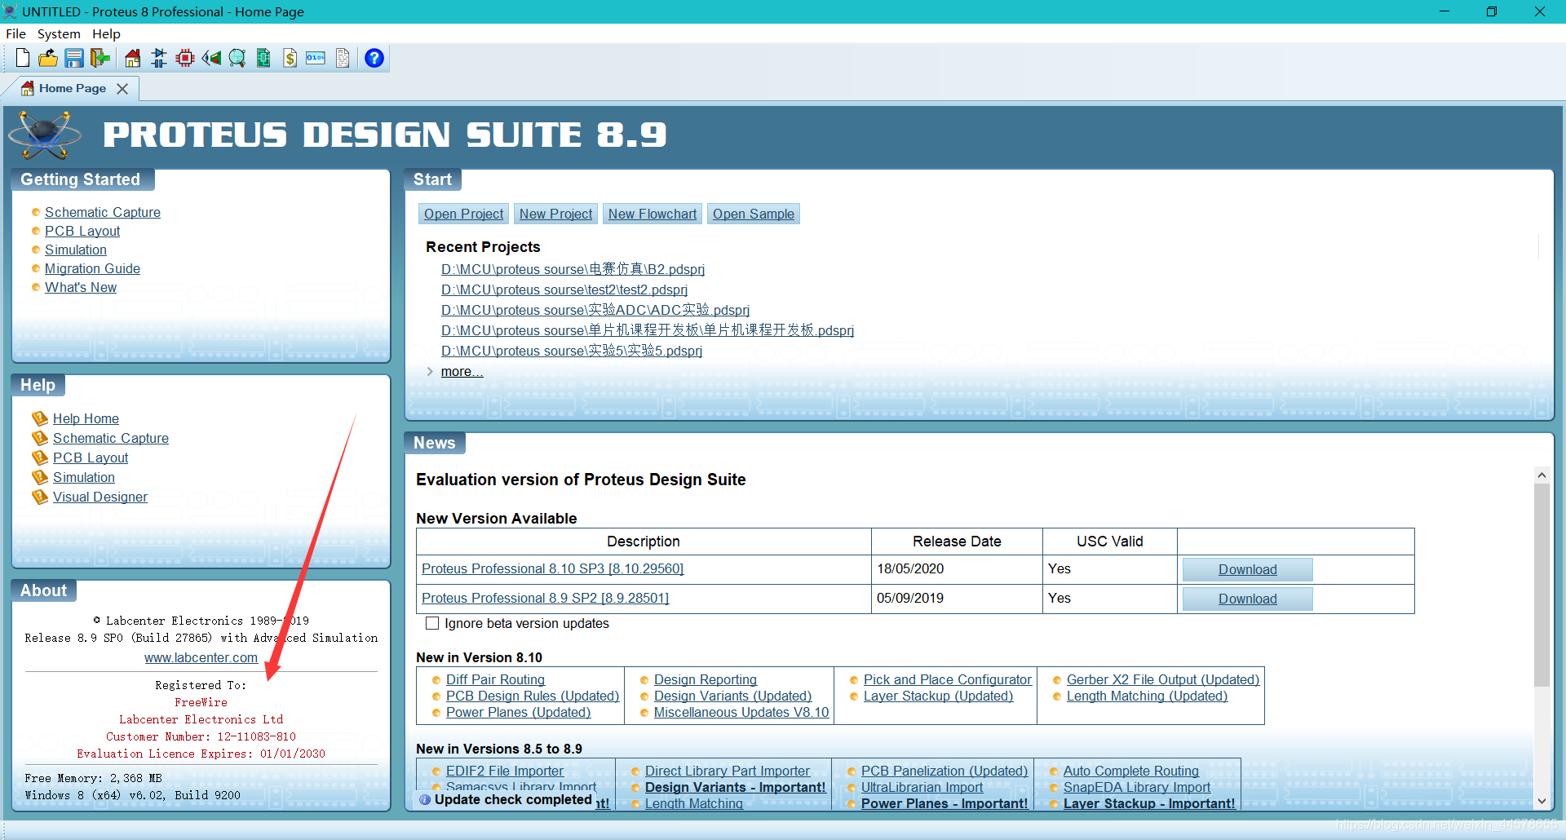Click news panel scrollbar down arrow
Image resolution: width=1566 pixels, height=840 pixels.
click(x=1542, y=801)
